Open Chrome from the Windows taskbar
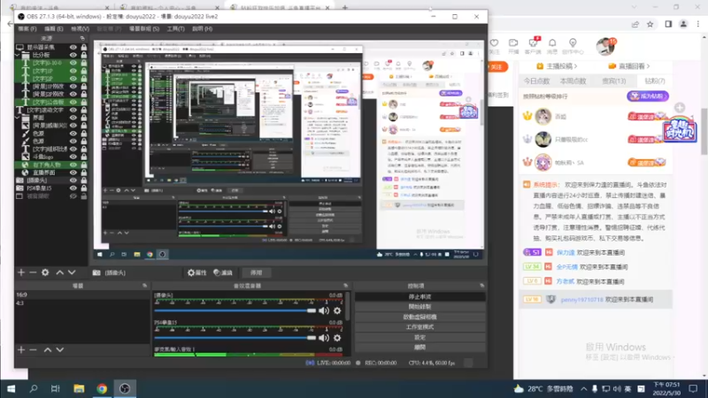 click(102, 388)
